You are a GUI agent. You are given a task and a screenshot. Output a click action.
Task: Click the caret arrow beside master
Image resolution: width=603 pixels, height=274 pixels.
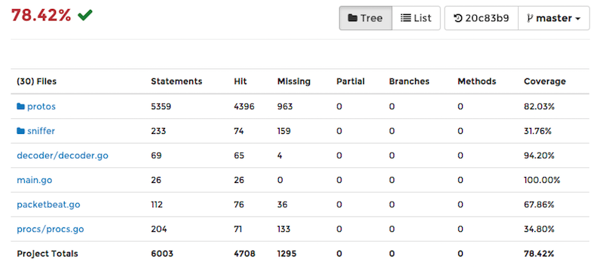(577, 19)
